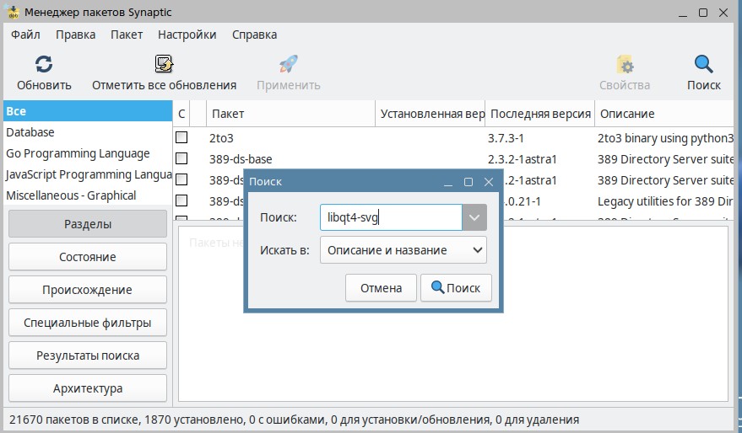Select the Все category
Screen dimensions: 742x433
(88, 111)
